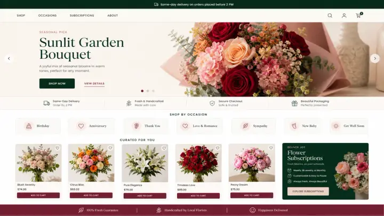
Task: Open the Timeless Love product image
Action: point(198,163)
